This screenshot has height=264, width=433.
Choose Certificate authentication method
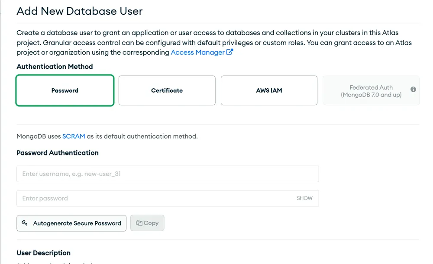(167, 90)
